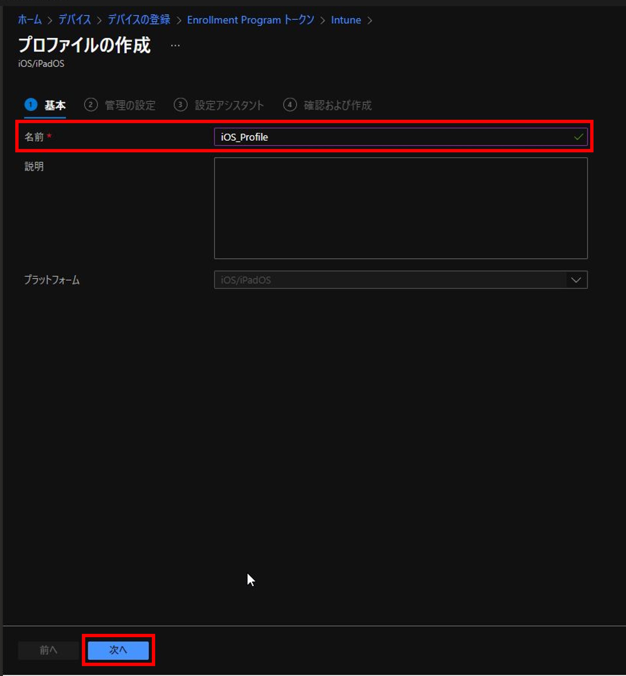
Task: Click the chevron on the platform selector
Action: 576,280
